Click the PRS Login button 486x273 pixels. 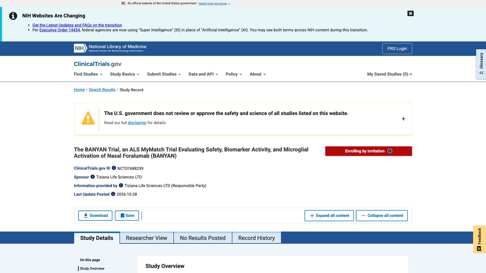(397, 49)
